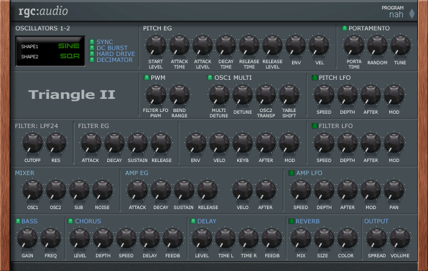Click the Filter EG ATTACK knob
Viewport: 428px width, 271px height.
click(91, 143)
